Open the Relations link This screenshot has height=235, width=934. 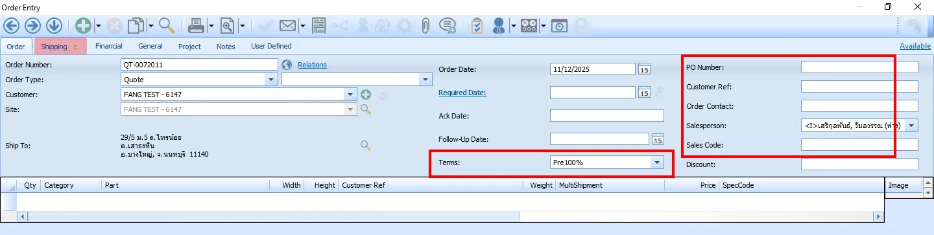[x=312, y=65]
